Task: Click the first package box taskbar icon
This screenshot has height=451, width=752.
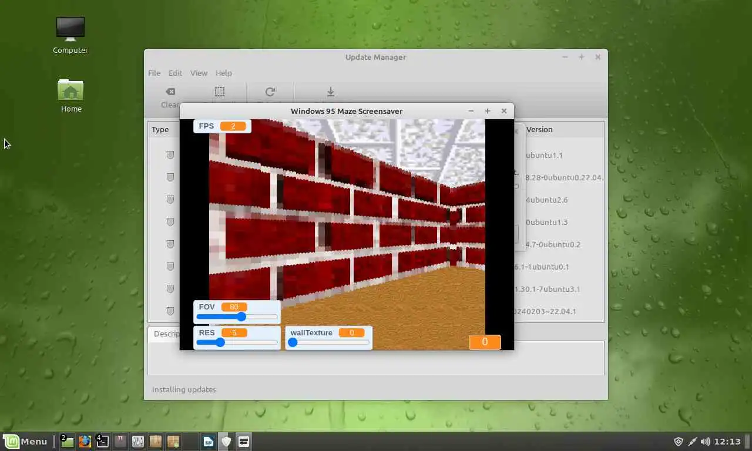Action: point(156,442)
